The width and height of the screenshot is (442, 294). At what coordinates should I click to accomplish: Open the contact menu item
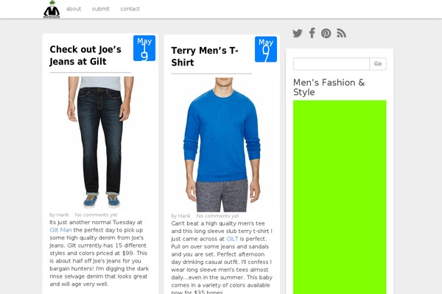point(130,9)
